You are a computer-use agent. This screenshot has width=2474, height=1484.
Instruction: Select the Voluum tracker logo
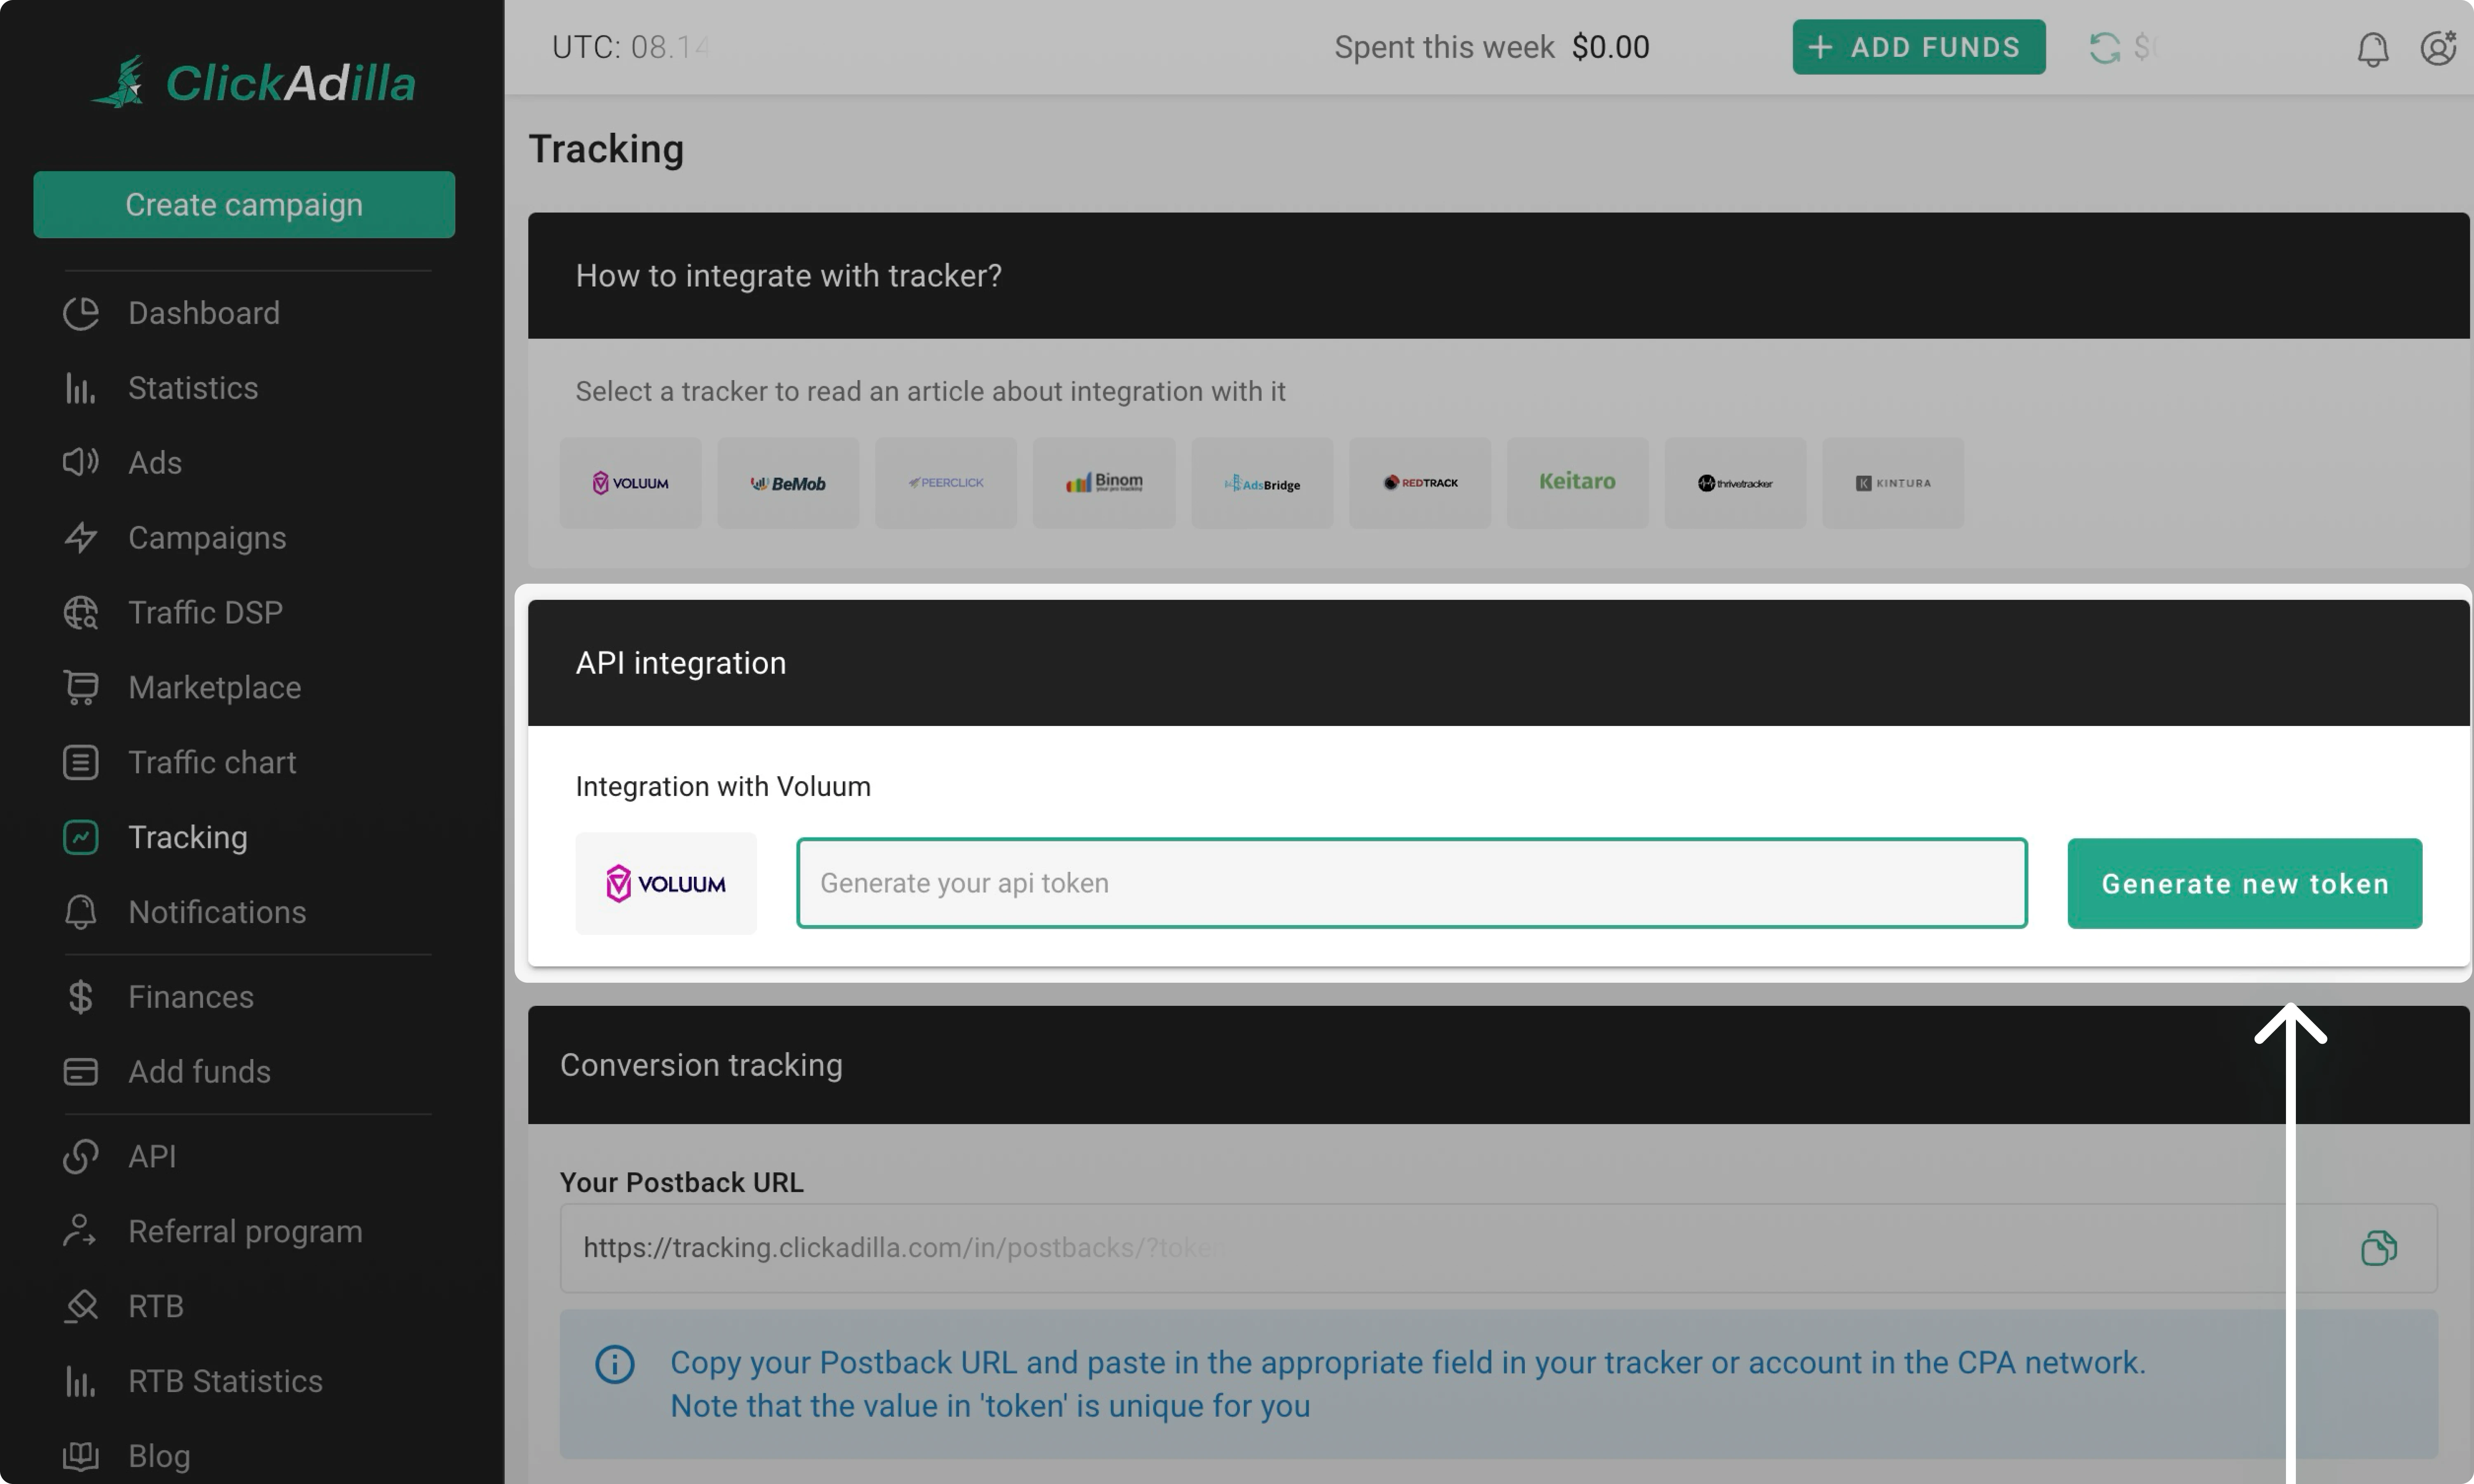(x=630, y=482)
